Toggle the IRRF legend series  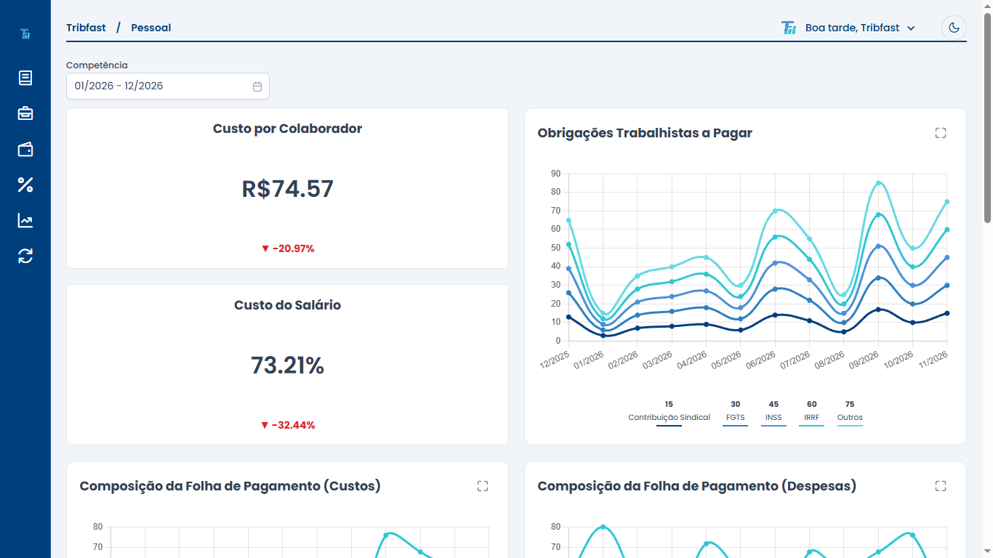pos(811,415)
